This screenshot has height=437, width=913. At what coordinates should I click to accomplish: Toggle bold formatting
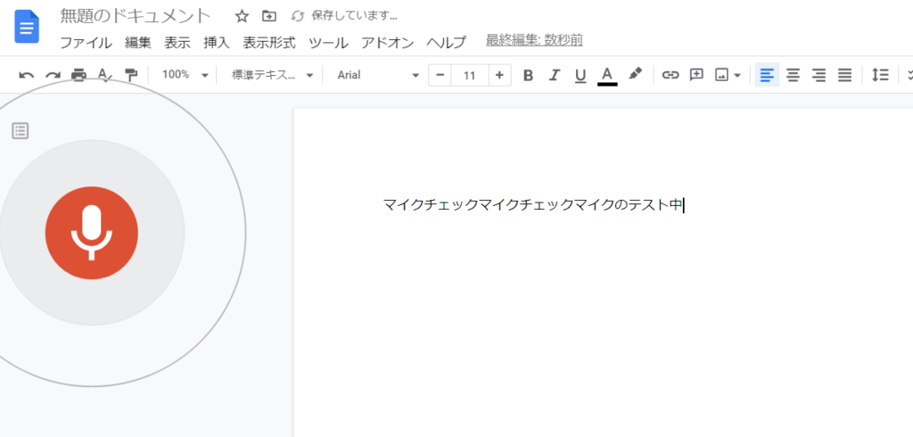[528, 75]
